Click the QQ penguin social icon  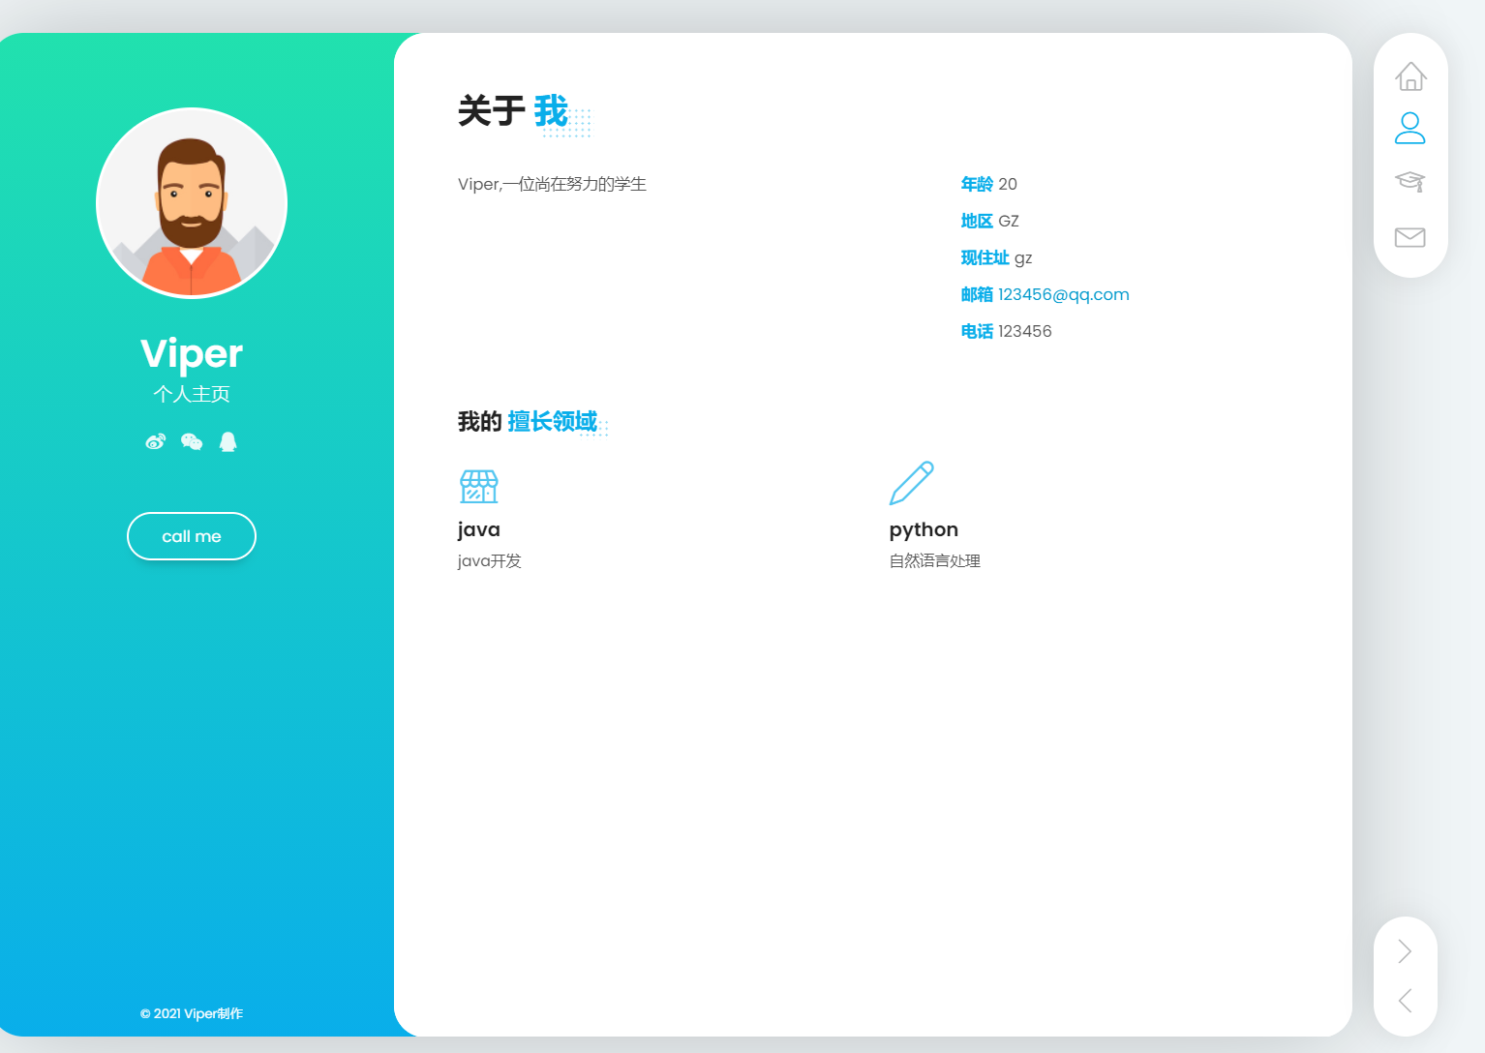click(228, 442)
